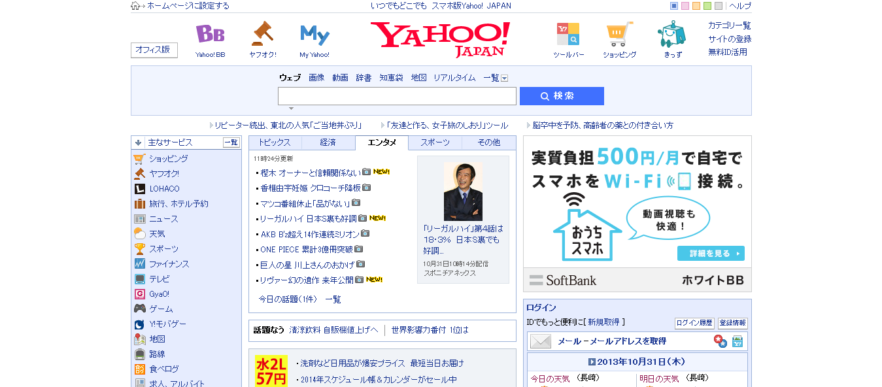Collapse the 主なサービス panel arrow
This screenshot has height=387, width=882.
click(x=138, y=143)
